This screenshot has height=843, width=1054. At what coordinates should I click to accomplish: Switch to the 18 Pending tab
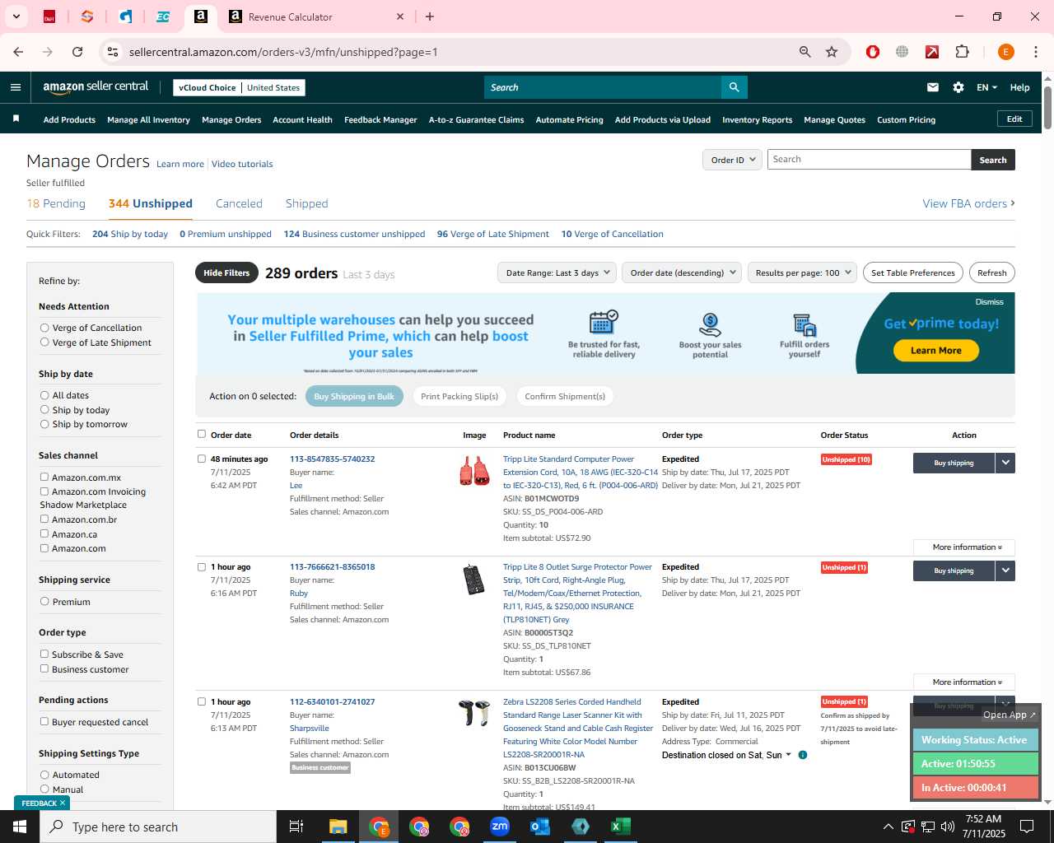(x=56, y=203)
